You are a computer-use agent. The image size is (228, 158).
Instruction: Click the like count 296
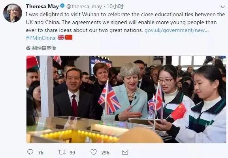105,152
